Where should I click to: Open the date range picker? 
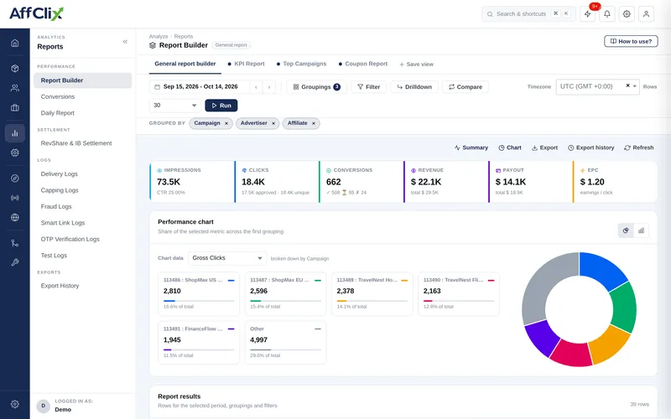[200, 87]
